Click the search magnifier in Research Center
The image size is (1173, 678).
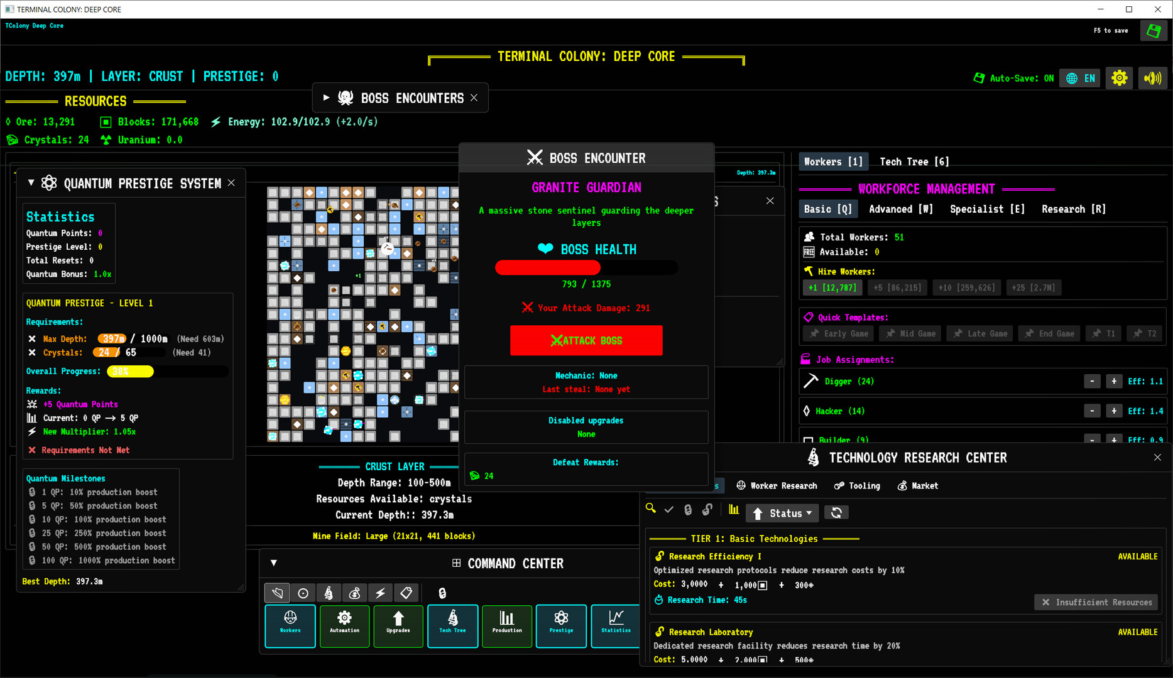point(651,510)
